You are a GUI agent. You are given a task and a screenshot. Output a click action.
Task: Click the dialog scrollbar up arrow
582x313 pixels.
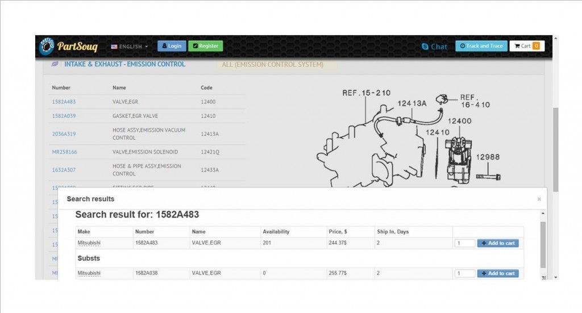coord(543,214)
